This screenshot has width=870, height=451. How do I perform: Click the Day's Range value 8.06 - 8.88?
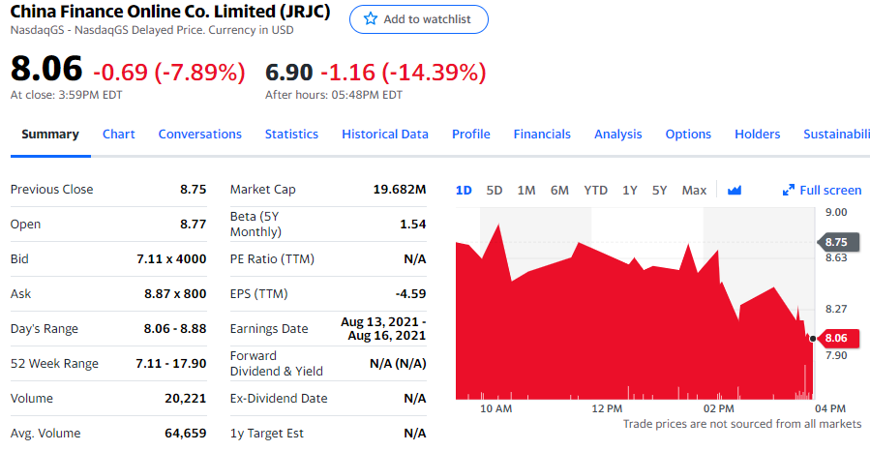pyautogui.click(x=175, y=329)
